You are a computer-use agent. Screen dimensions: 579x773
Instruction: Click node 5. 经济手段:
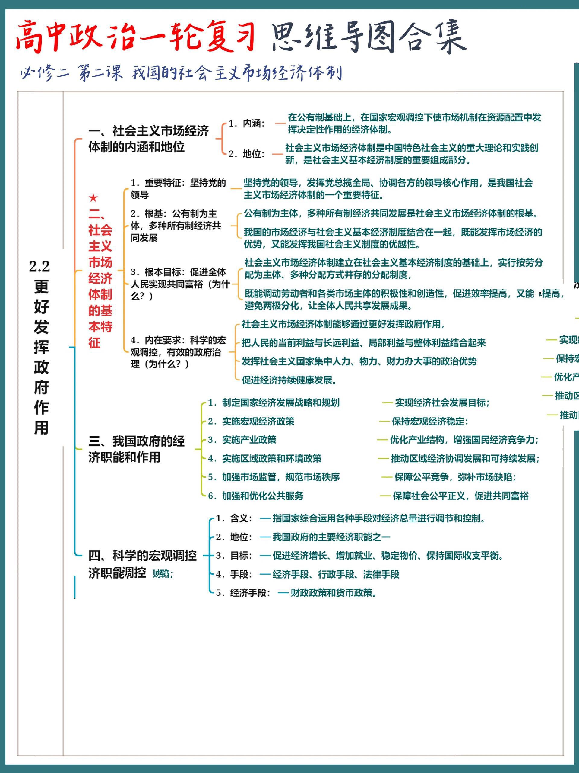[243, 593]
